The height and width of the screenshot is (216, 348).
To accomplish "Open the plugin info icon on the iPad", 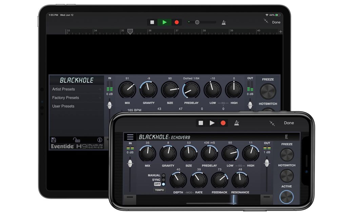I will coord(100,140).
